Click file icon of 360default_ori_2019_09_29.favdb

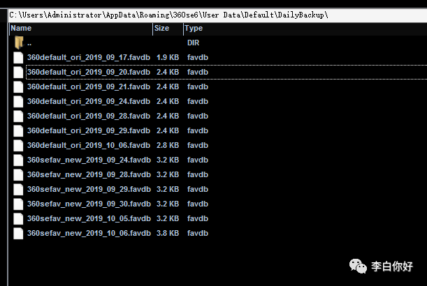click(18, 131)
